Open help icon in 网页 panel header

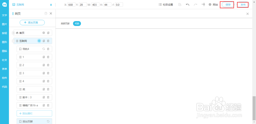pos(46,14)
